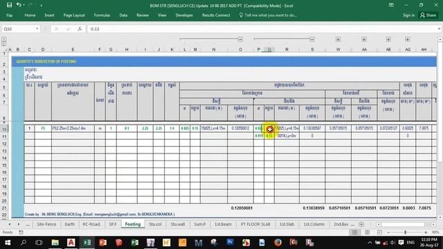
Task: Save the workbook using the floppy icon
Action: click(9, 5)
